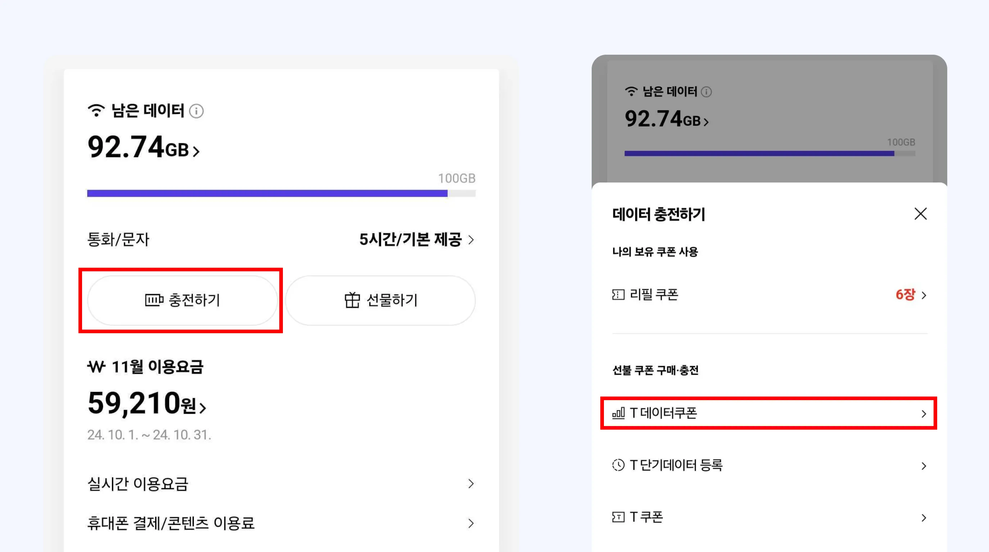Click the ₩ icon next to 11월 이용요금

coord(96,367)
